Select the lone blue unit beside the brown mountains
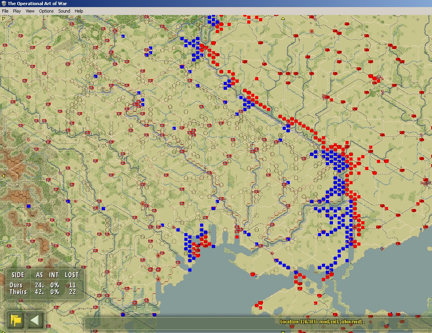The width and height of the screenshot is (432, 333). pyautogui.click(x=28, y=206)
